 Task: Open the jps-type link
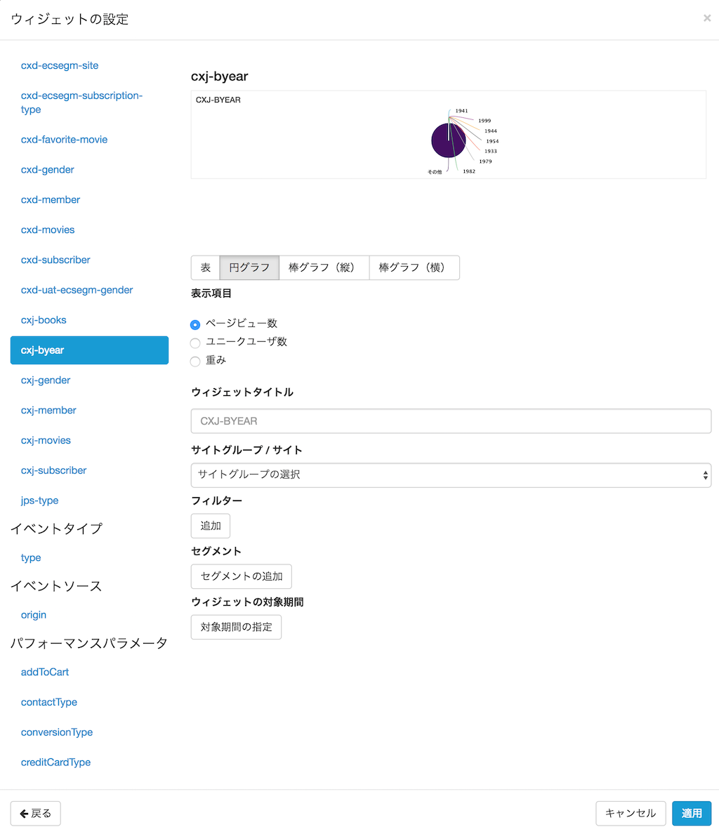pos(40,501)
